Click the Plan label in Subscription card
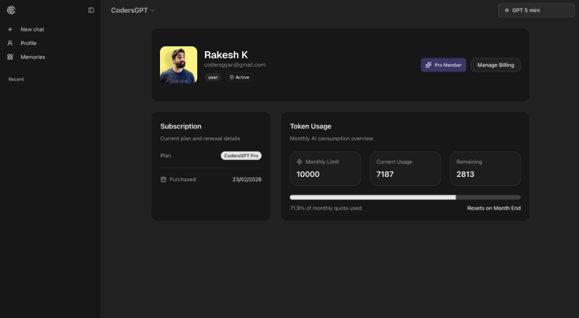 [166, 156]
